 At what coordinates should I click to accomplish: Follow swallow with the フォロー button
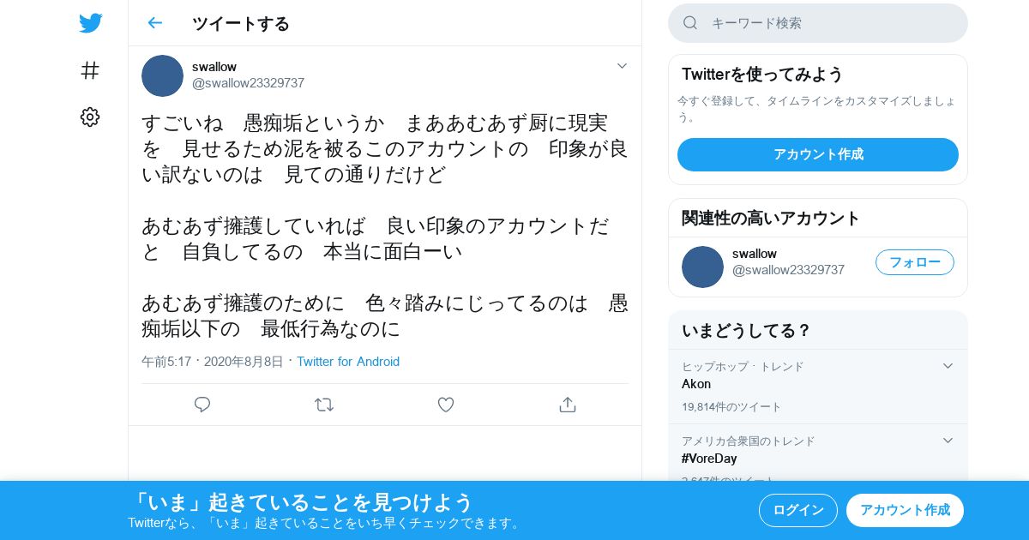click(x=915, y=262)
